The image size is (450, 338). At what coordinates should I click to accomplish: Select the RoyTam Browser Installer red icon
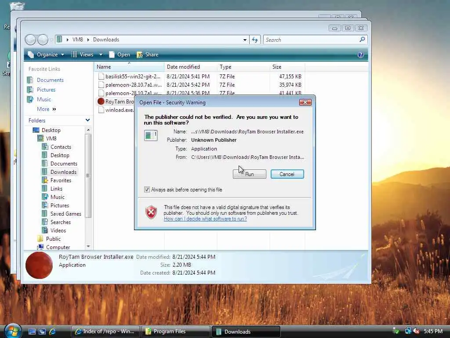point(101,102)
